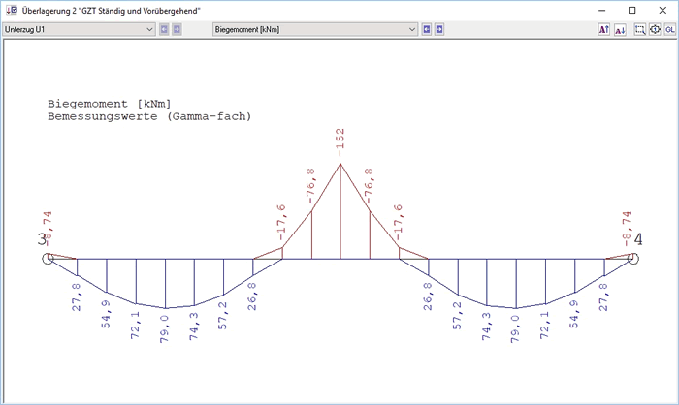
Task: Open window system menu from title icon
Action: 11,9
